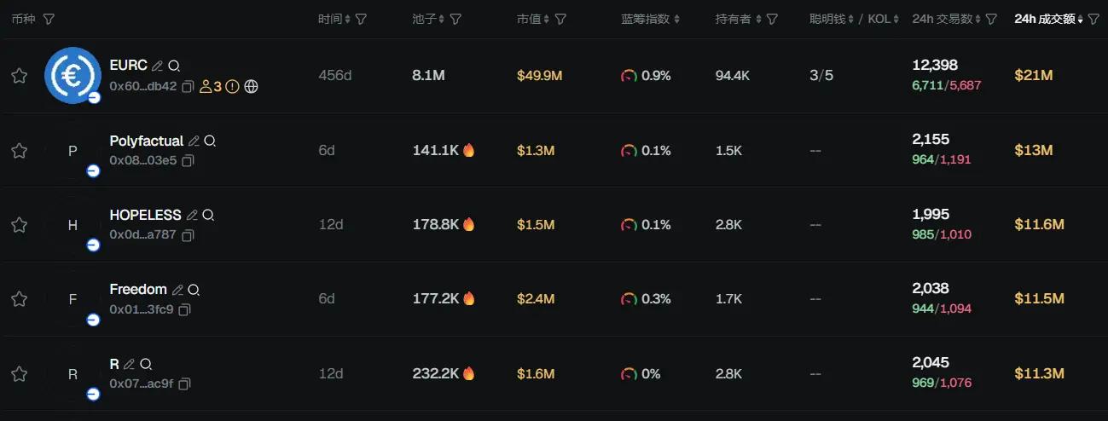Image resolution: width=1108 pixels, height=421 pixels.
Task: Open the 持有者 filter funnel
Action: pyautogui.click(x=772, y=19)
